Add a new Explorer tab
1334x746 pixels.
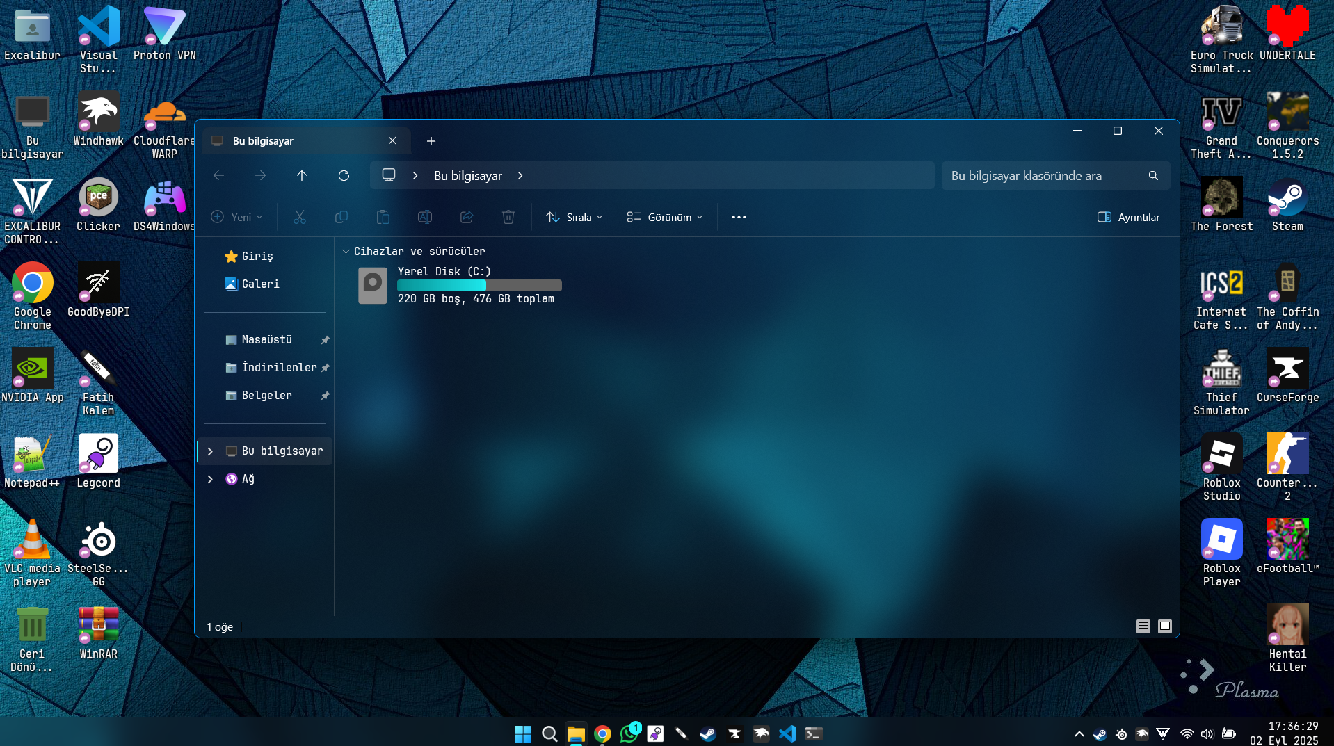point(431,141)
